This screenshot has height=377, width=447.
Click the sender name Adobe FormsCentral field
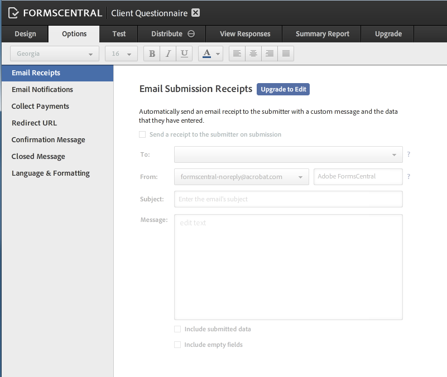pos(358,177)
